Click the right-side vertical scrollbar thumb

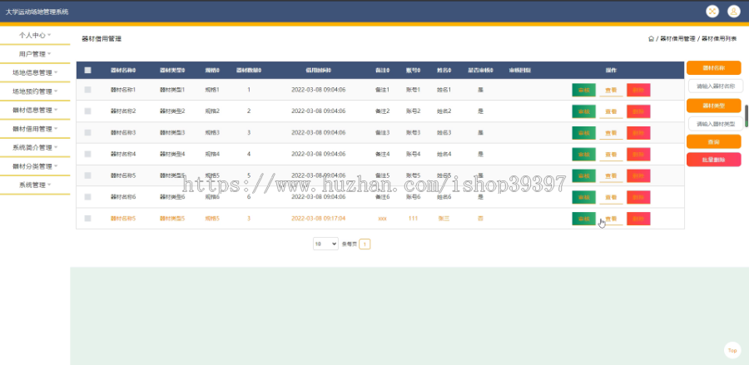[747, 116]
